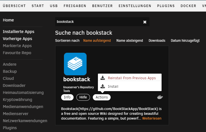Select the Andere category
The height and width of the screenshot is (132, 206).
pos(10,64)
